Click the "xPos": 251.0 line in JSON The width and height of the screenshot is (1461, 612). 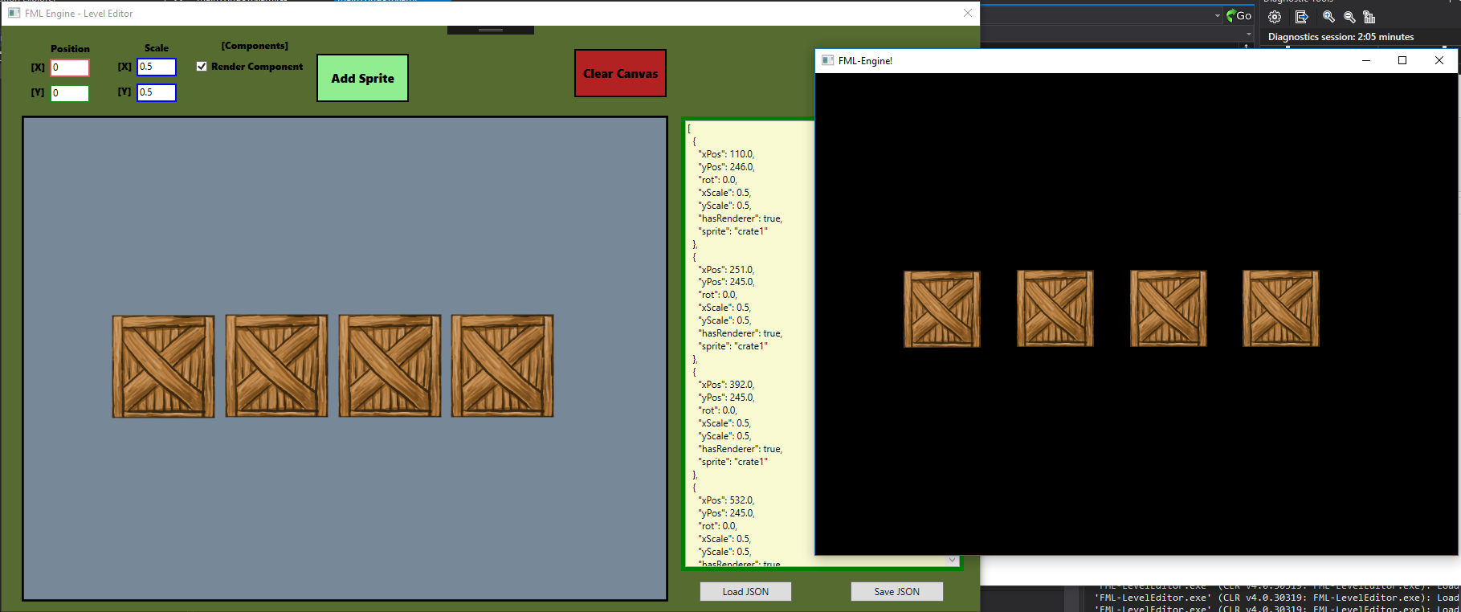pos(726,270)
